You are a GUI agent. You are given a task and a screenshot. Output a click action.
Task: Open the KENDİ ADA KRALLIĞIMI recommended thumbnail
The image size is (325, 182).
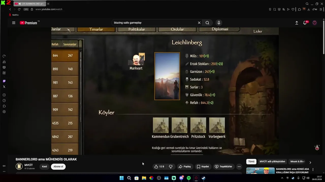[x=261, y=171]
